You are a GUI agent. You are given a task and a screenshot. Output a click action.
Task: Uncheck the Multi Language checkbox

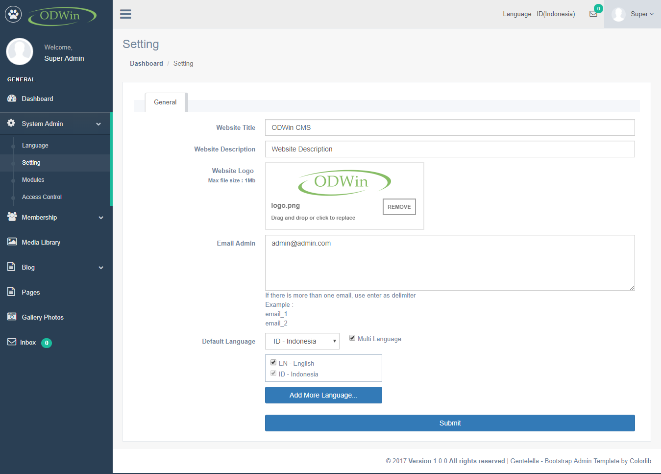(352, 337)
